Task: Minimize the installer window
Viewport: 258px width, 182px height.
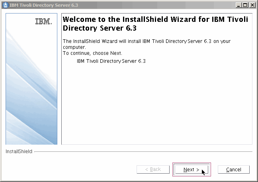Action: point(238,5)
